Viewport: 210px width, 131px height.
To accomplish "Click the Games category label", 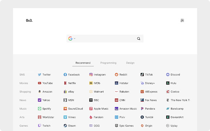I will pos(24,126).
